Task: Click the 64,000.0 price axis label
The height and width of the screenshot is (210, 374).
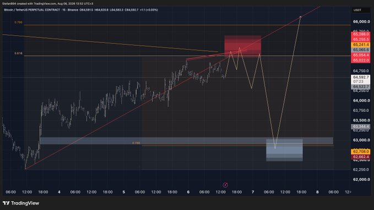Action: [x=361, y=101]
